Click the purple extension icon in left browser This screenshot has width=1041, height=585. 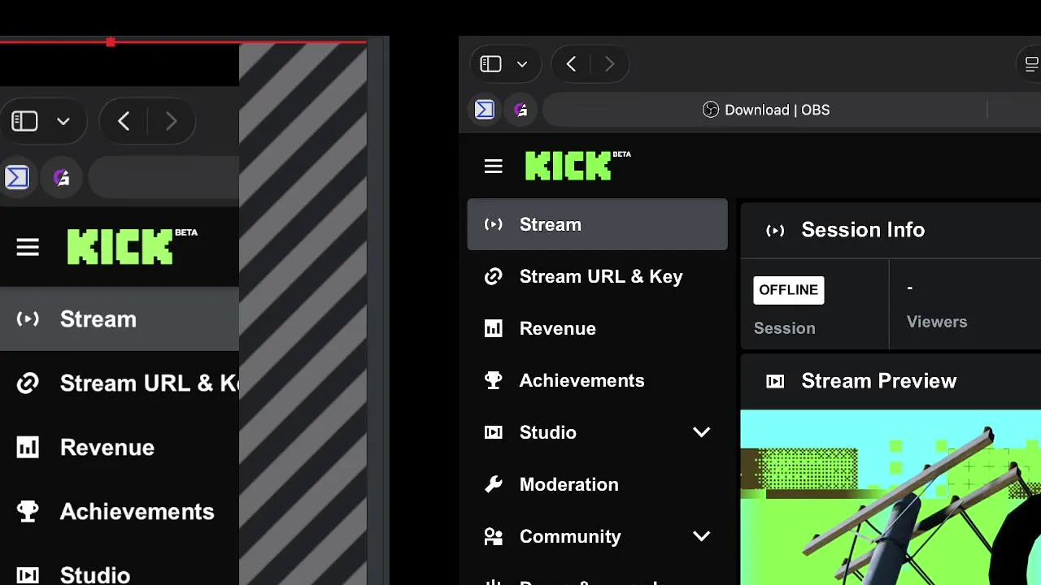click(62, 177)
